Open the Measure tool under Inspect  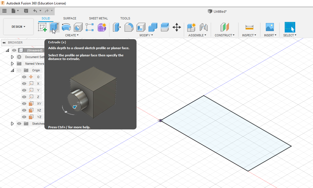[249, 27]
